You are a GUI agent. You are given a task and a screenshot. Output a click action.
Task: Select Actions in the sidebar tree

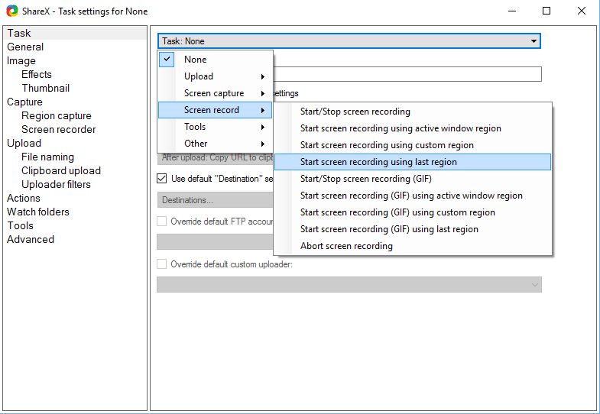(x=24, y=198)
